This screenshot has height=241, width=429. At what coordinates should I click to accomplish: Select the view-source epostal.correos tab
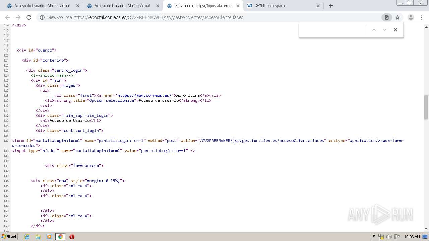(203, 6)
